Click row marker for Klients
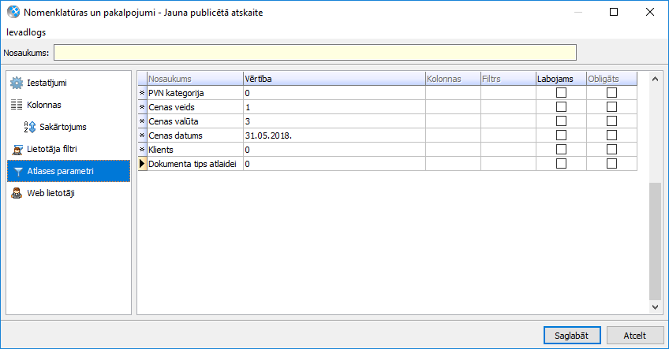 [142, 150]
